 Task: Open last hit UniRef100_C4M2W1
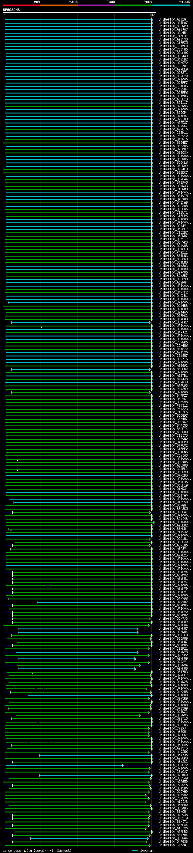pos(173,845)
